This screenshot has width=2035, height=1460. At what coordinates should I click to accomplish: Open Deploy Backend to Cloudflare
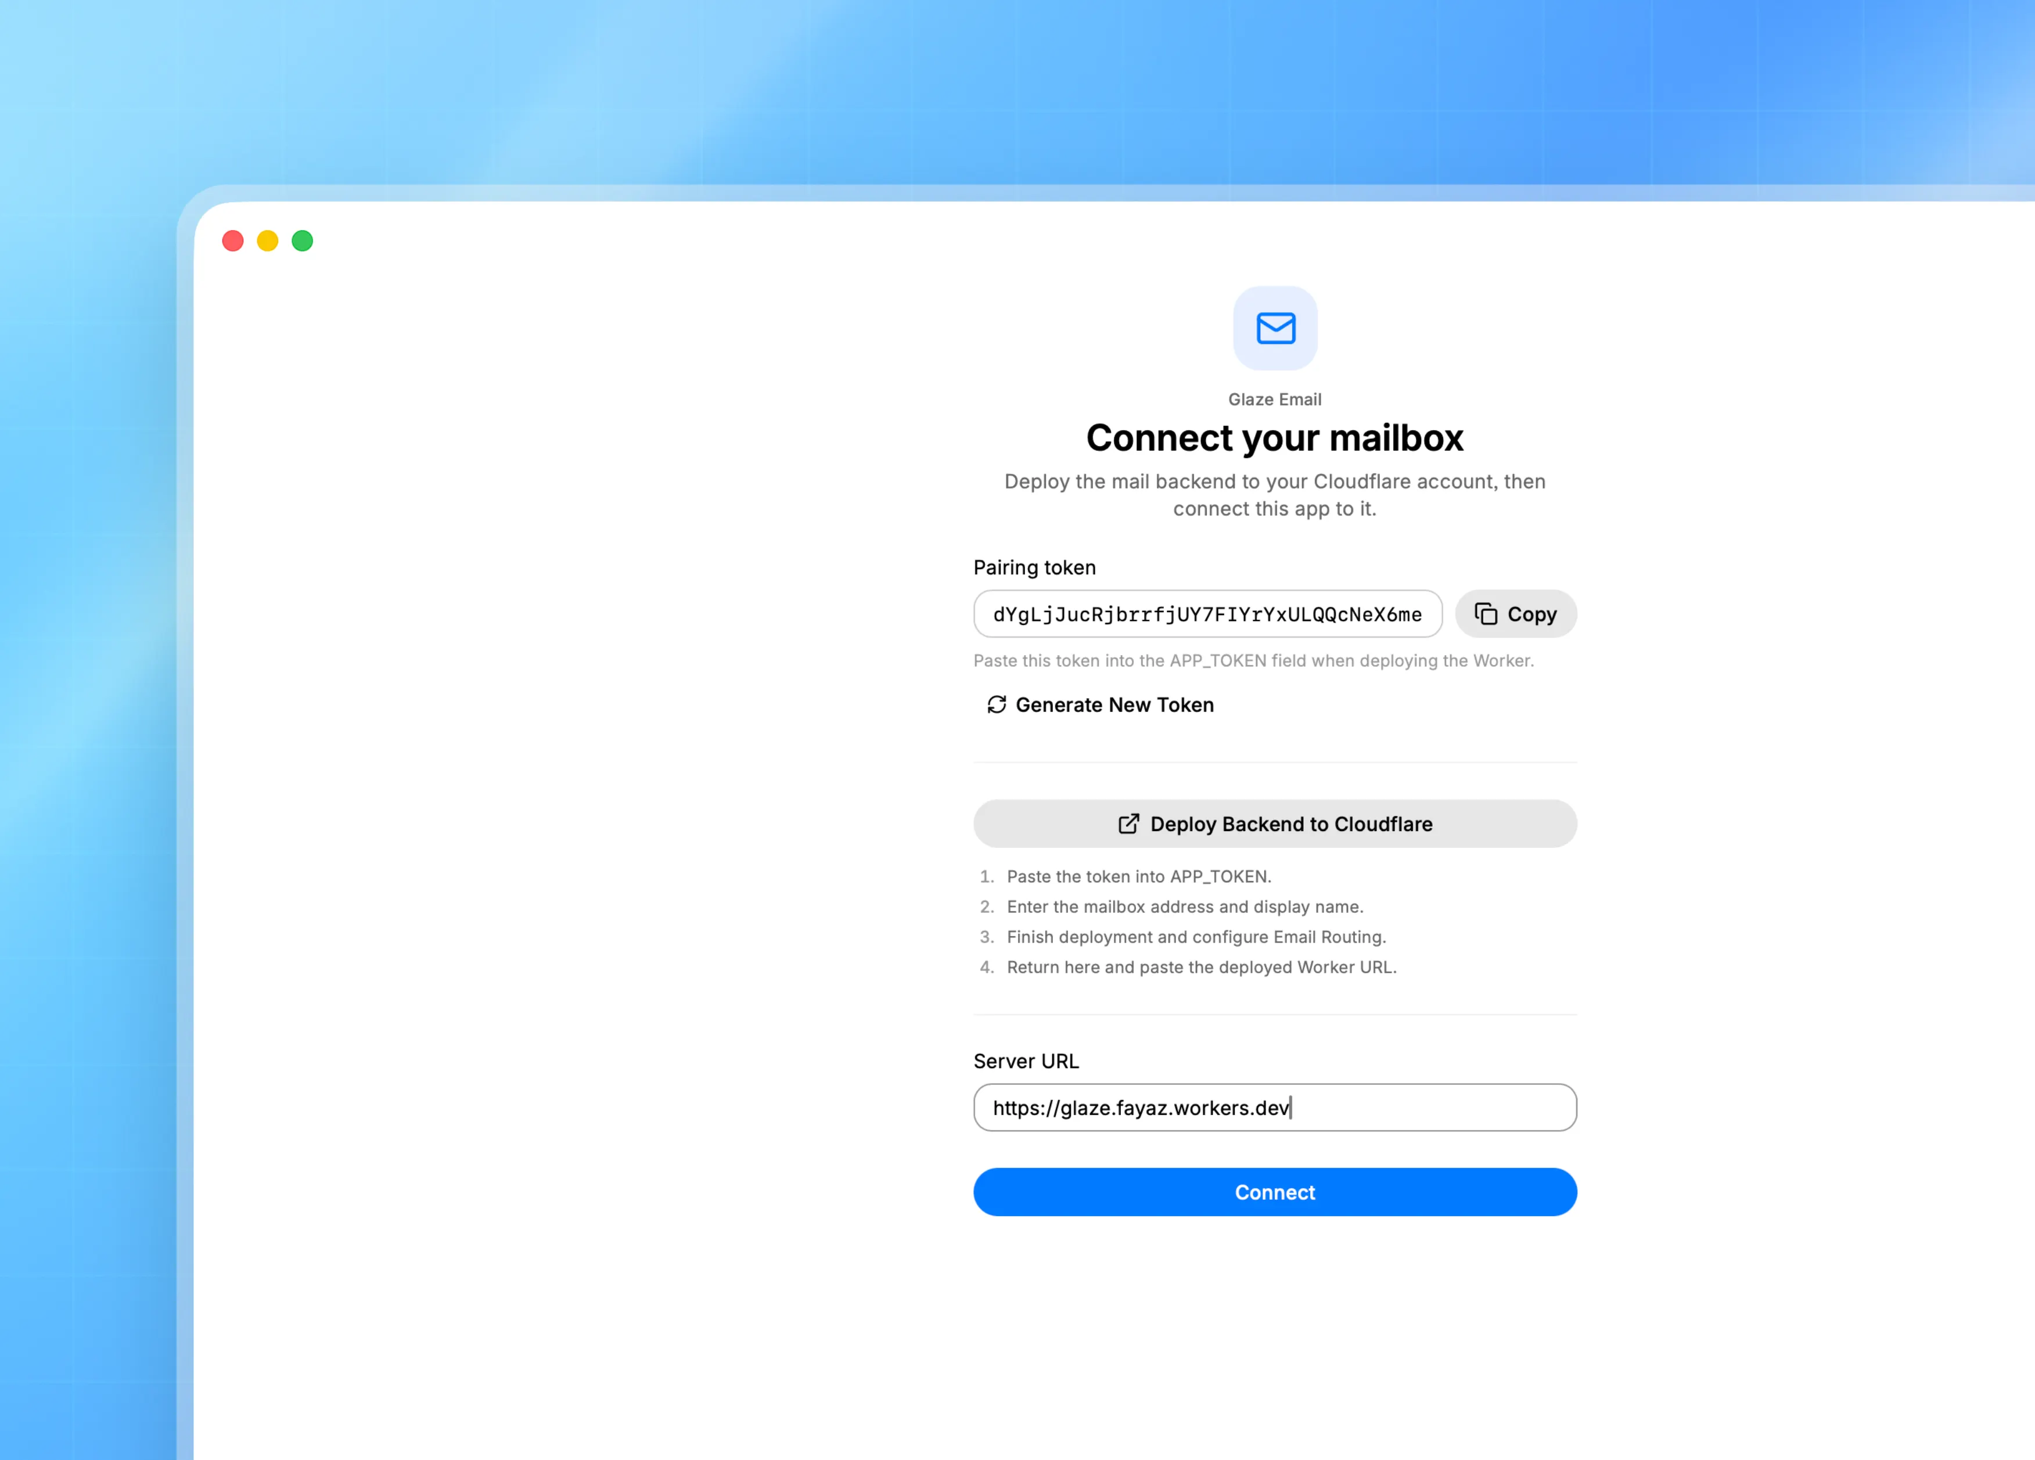pos(1275,824)
